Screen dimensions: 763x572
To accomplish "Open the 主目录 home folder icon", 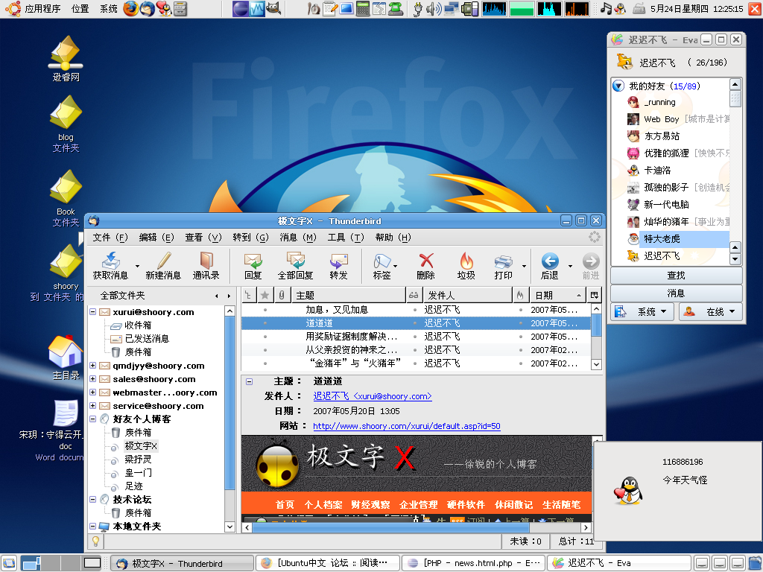I will pos(66,357).
